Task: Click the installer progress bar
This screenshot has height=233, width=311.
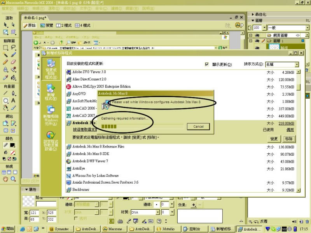Action: pos(143,127)
